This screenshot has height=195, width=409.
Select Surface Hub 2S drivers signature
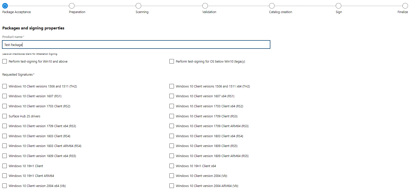tap(4, 116)
